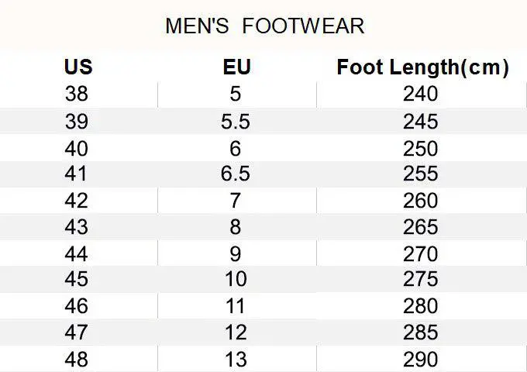Viewport: 527px width, 372px height.
Task: Select foot length 250 cell
Action: coord(421,149)
